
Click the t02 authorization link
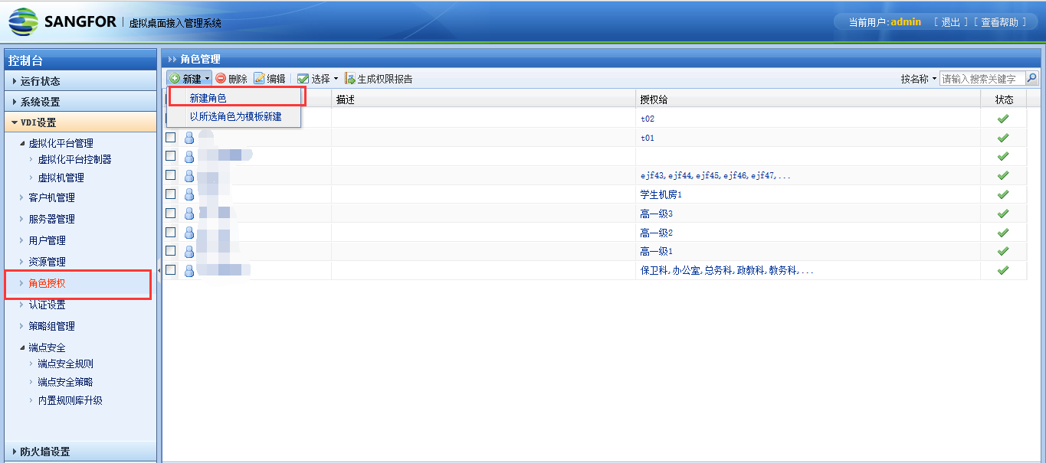tap(648, 119)
